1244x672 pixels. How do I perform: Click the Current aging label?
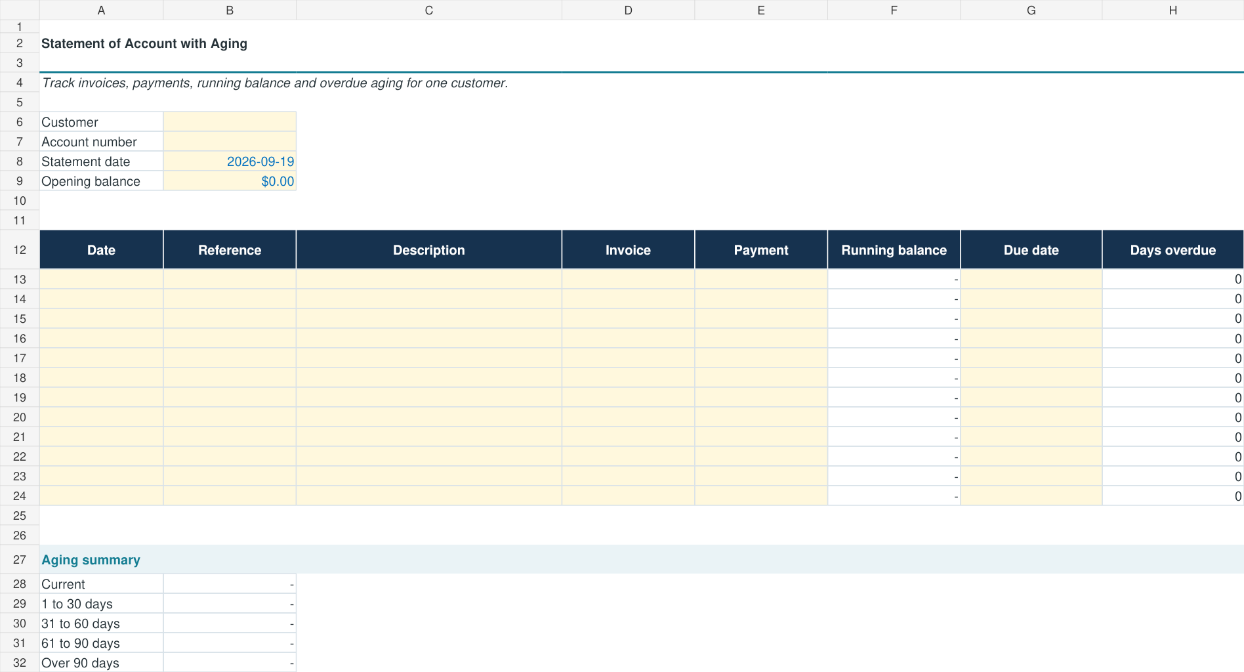pos(63,584)
